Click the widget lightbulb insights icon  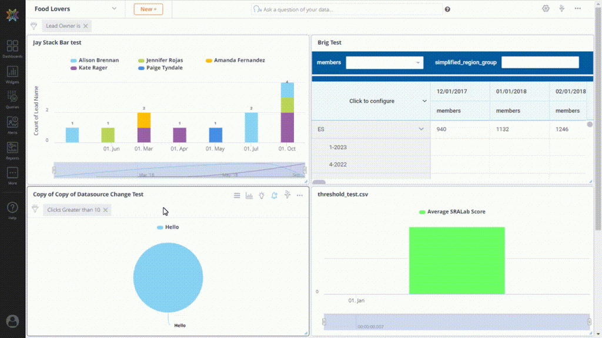[262, 196]
